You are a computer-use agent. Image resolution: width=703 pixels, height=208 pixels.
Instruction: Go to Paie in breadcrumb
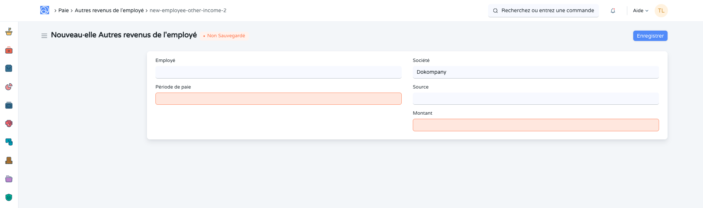click(64, 10)
